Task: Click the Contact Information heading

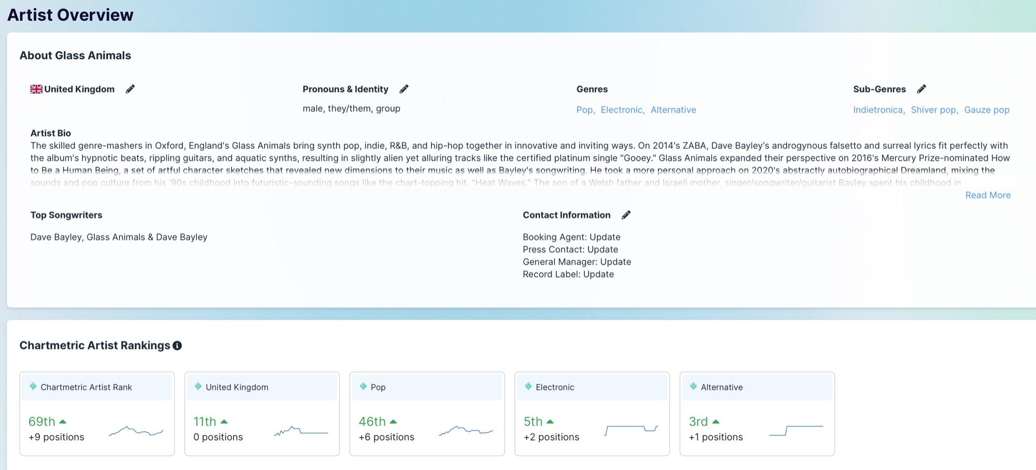Action: 567,215
